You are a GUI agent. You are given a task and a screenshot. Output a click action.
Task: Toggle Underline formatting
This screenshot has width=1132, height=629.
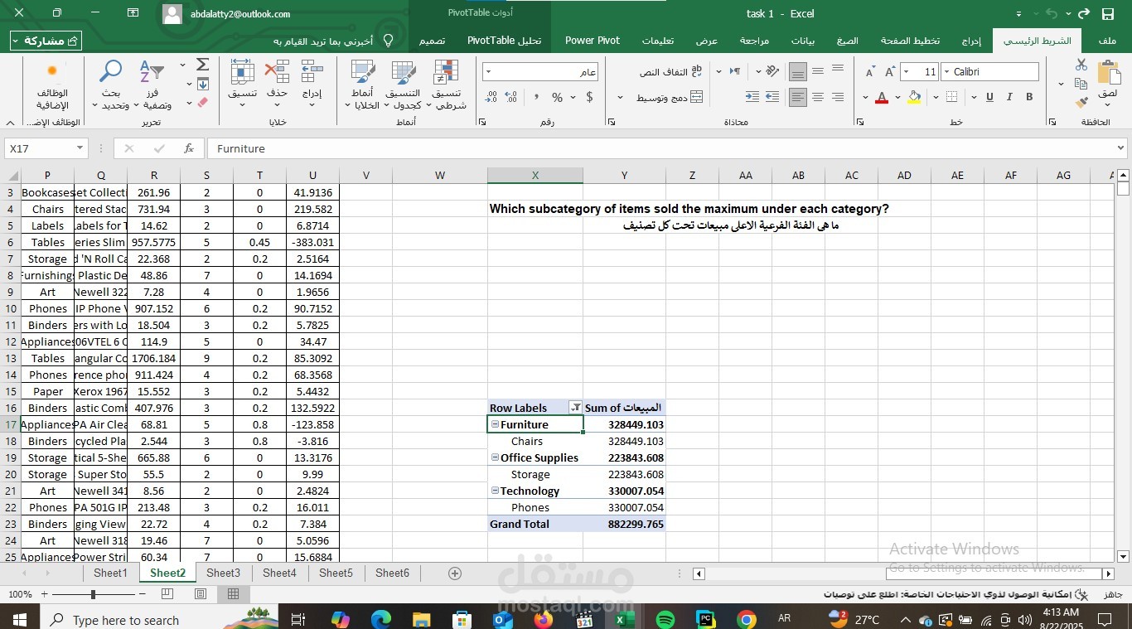coord(989,97)
